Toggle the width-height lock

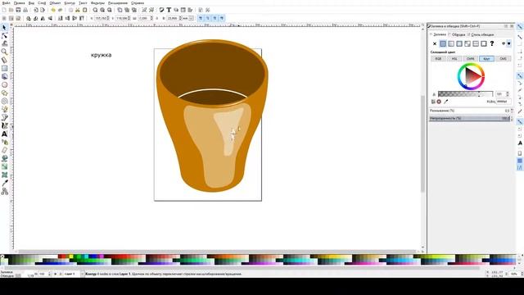[x=157, y=18]
